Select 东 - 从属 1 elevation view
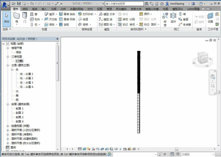The height and width of the screenshot is (157, 221). coord(26,74)
